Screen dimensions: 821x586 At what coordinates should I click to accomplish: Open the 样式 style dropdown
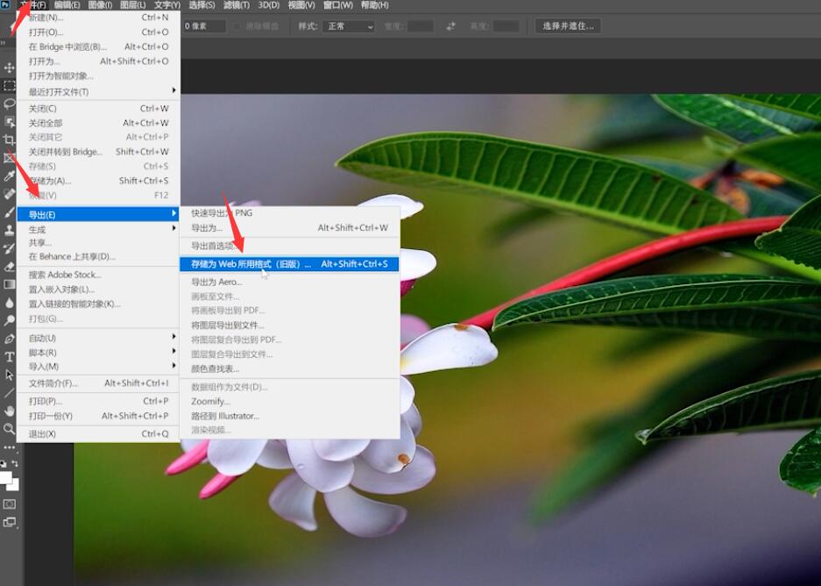tap(350, 26)
